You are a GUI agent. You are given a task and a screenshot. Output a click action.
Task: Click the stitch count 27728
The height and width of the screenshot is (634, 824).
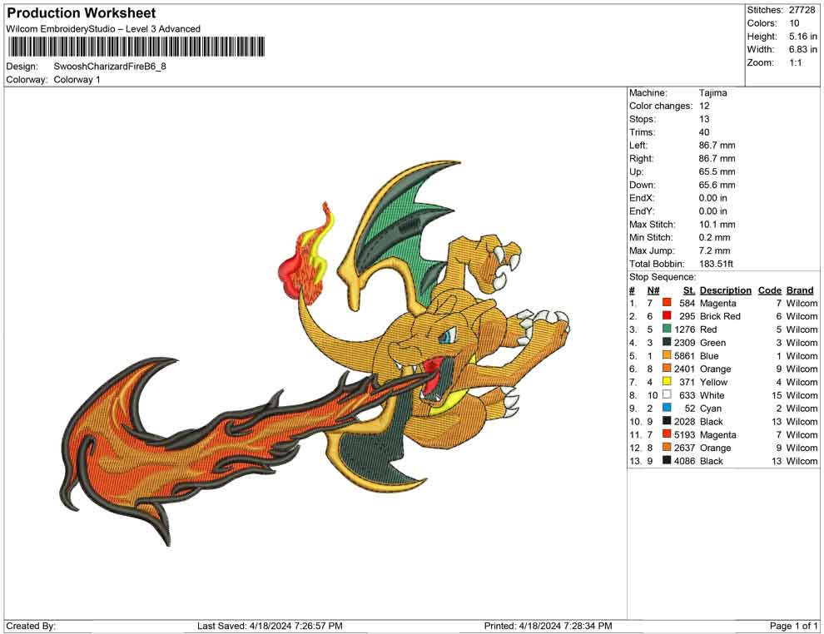tap(802, 10)
